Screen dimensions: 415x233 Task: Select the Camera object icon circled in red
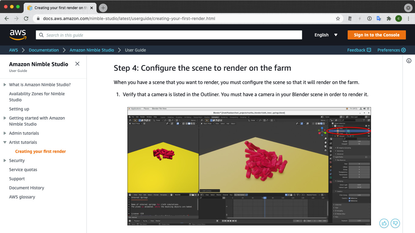pyautogui.click(x=338, y=131)
